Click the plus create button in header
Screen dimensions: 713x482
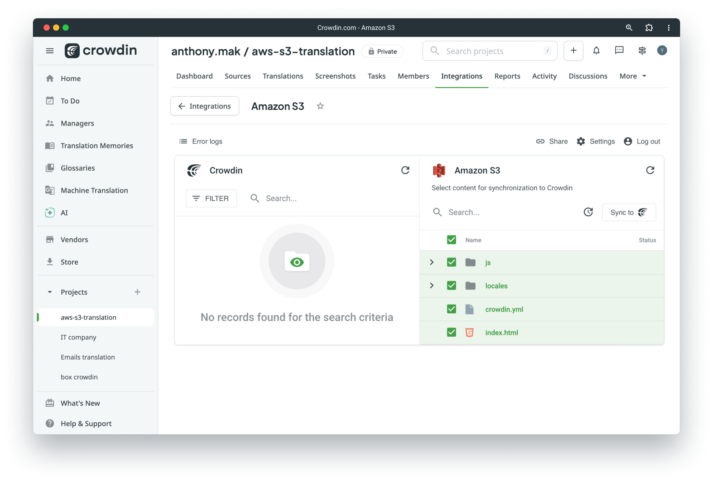point(573,51)
